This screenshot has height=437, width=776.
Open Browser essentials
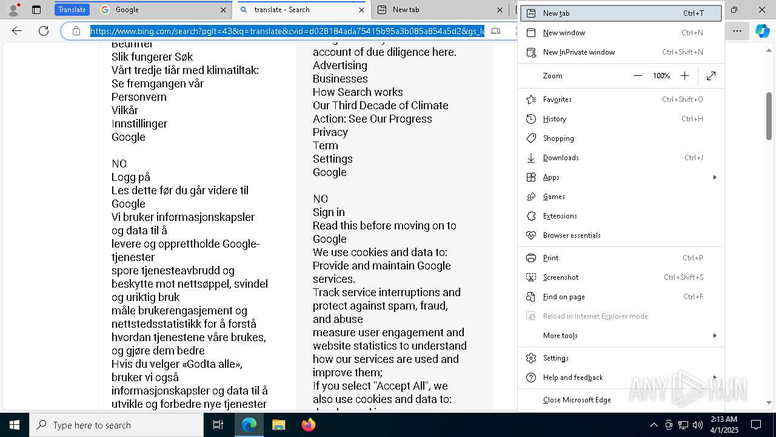click(x=621, y=235)
